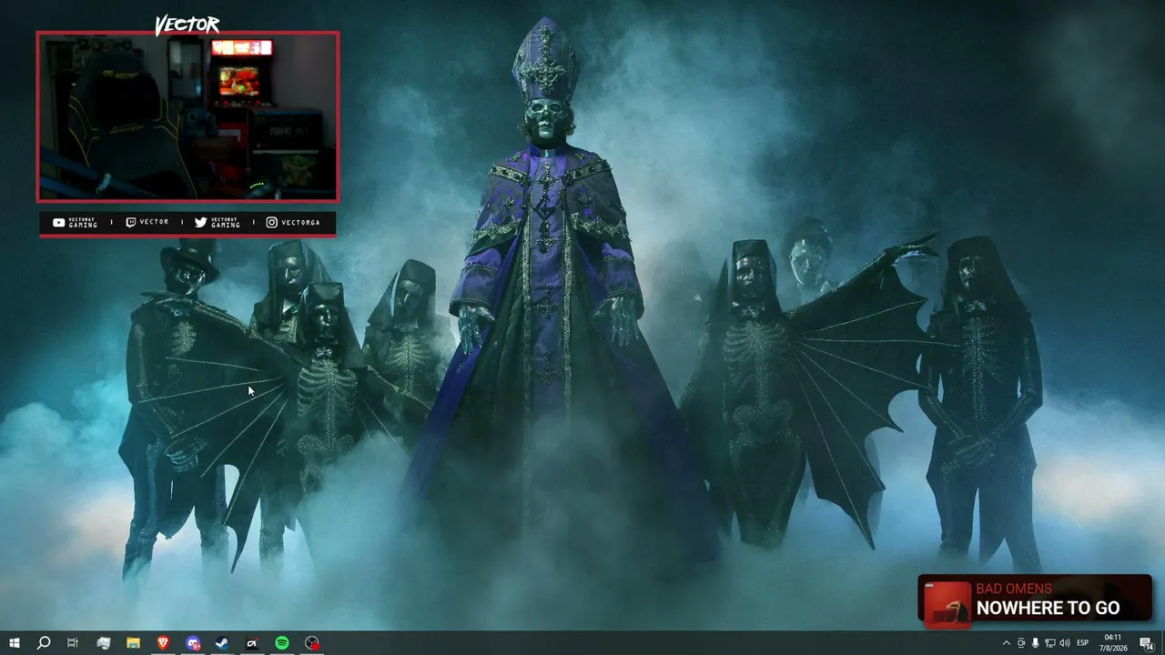The width and height of the screenshot is (1165, 655).
Task: Open OBS Studio from the taskbar
Action: coord(312,643)
